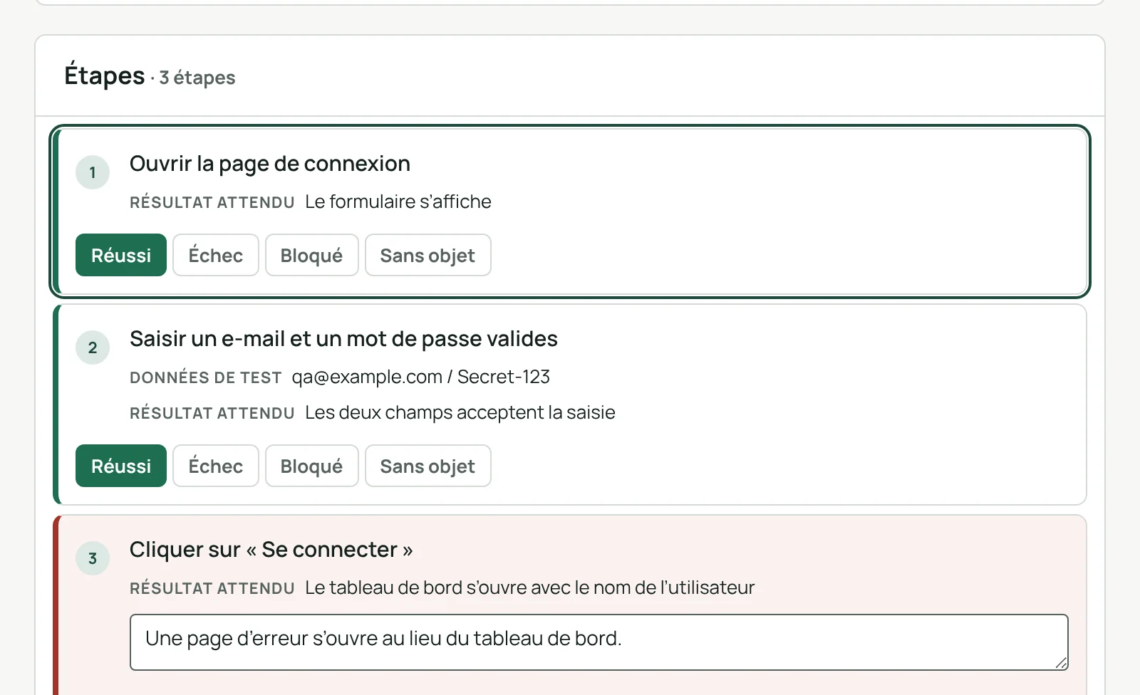Click step number 3 badge
1140x695 pixels.
pyautogui.click(x=93, y=558)
